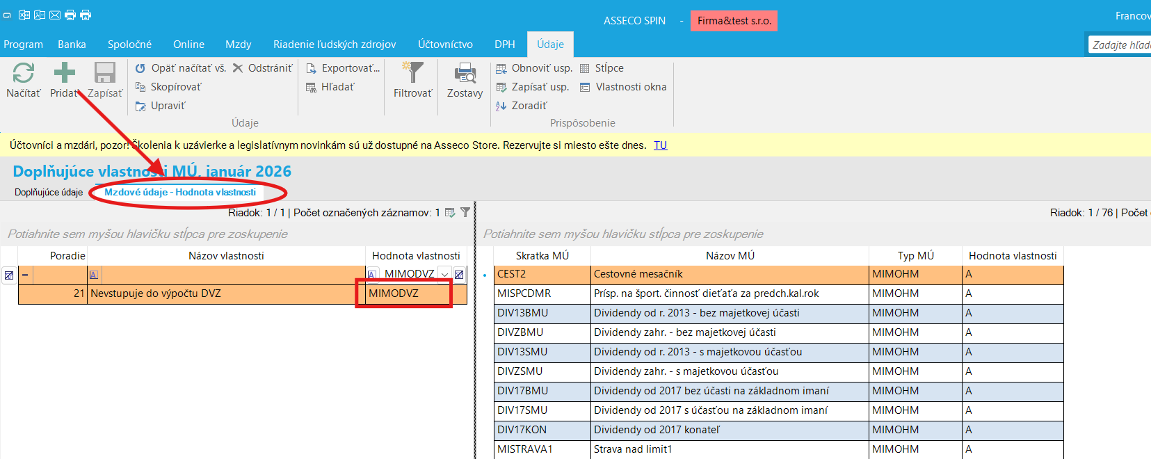This screenshot has height=459, width=1151.
Task: Click the equals operator in Poradie filter
Action: coord(25,275)
